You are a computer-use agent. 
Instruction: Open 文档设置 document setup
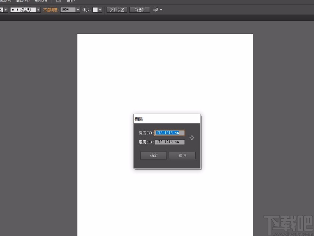(x=117, y=10)
